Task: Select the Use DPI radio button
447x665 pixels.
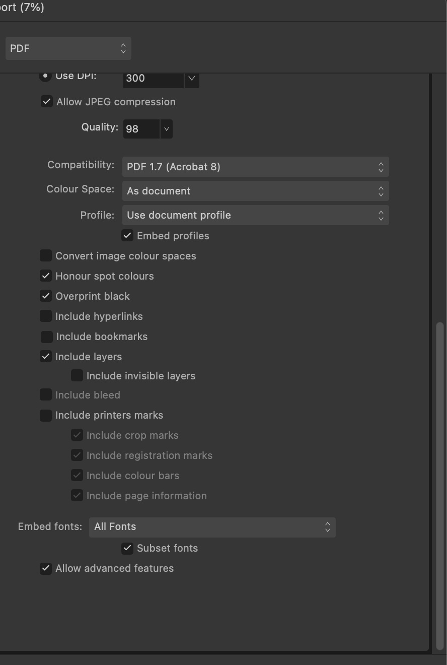Action: pyautogui.click(x=45, y=76)
